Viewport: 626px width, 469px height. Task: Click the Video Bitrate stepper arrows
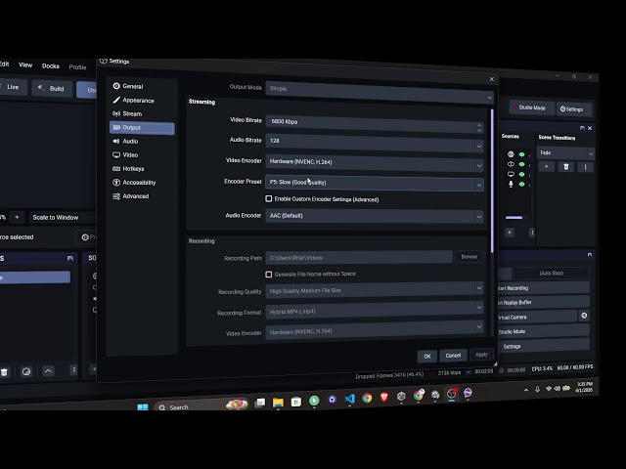[x=479, y=127]
